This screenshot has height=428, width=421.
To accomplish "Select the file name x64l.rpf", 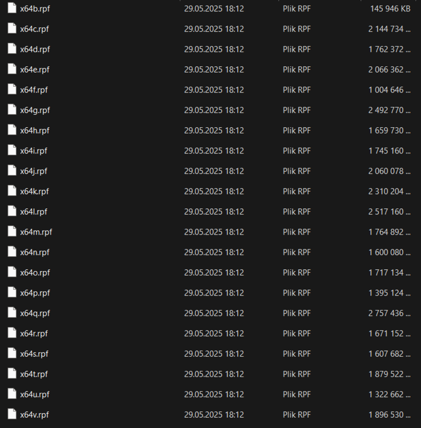I will (x=34, y=212).
